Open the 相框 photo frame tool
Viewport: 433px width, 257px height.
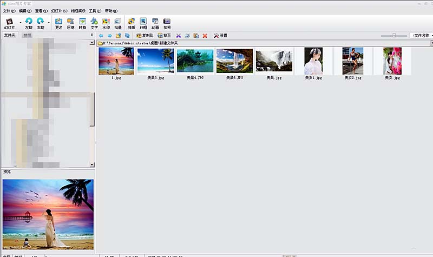click(143, 23)
